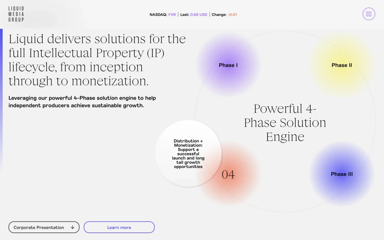Click the headline about Liquid delivering solutions

[97, 60]
